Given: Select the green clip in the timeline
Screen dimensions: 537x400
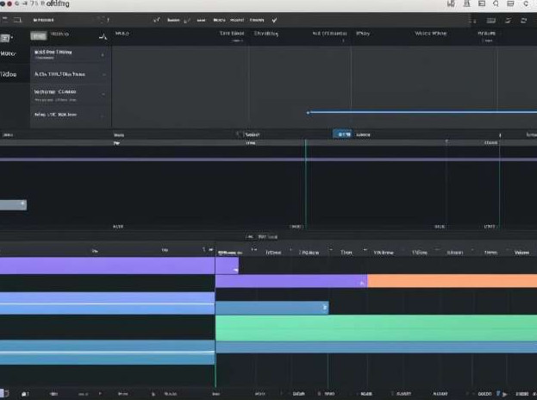Looking at the screenshot, I should 376,328.
